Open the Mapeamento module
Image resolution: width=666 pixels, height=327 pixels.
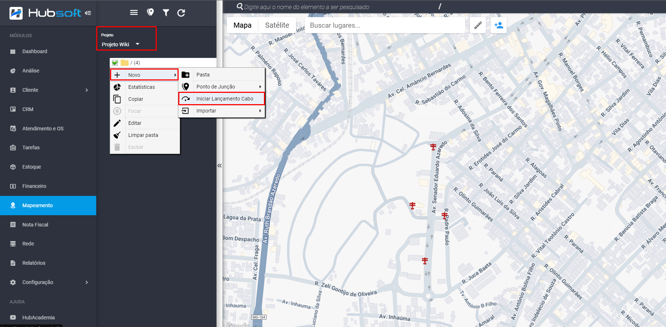coord(48,205)
